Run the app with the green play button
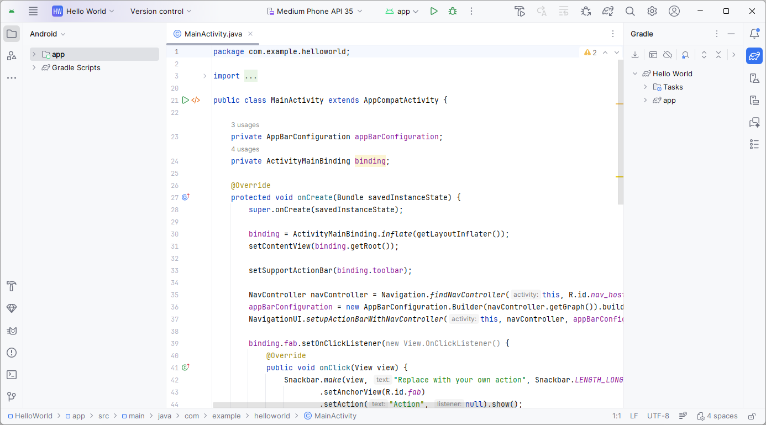The width and height of the screenshot is (766, 425). tap(434, 11)
